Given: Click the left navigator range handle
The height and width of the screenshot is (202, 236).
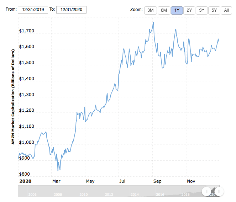Looking at the screenshot, I should coord(206,191).
